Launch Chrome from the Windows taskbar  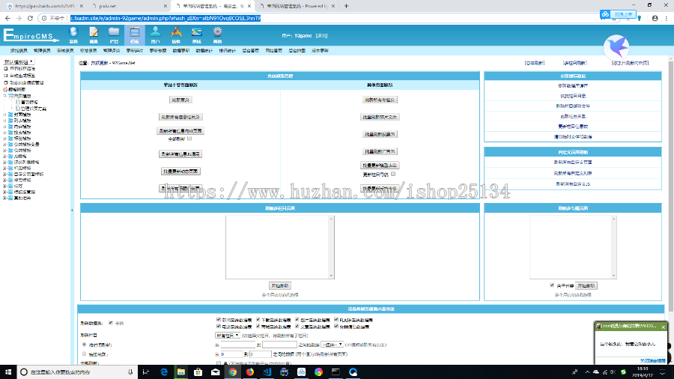(232, 372)
